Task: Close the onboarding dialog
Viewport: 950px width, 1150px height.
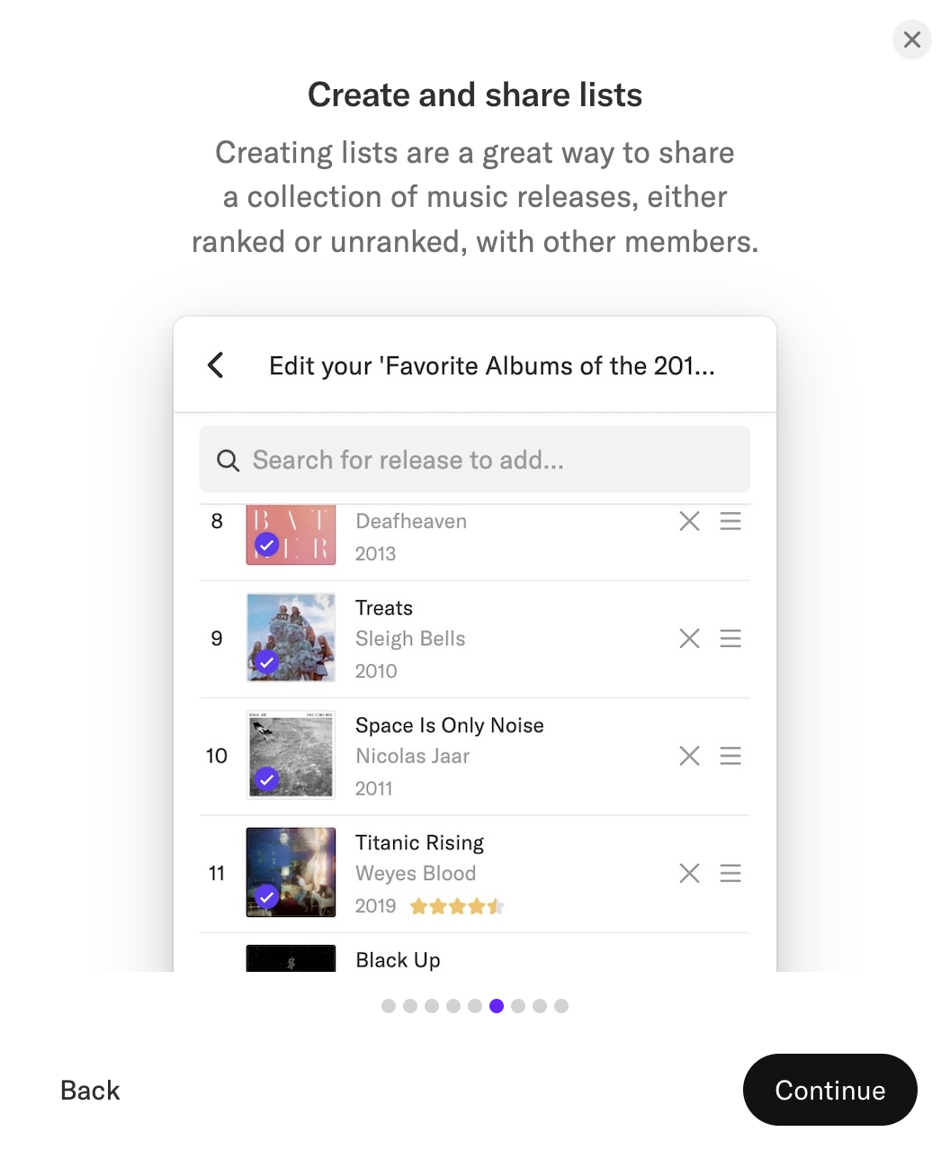Action: coord(911,40)
